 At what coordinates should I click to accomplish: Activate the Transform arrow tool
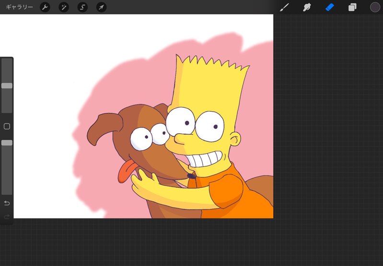101,7
